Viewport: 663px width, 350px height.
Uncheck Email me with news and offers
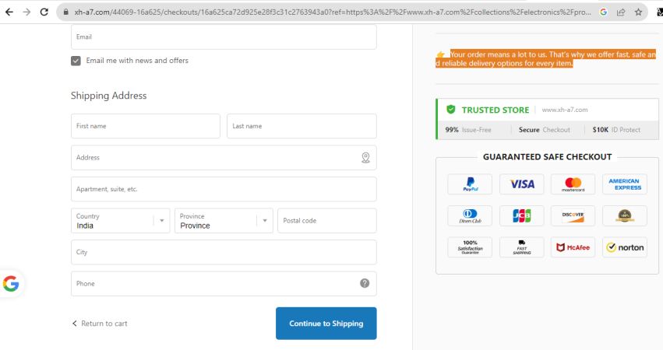click(76, 61)
